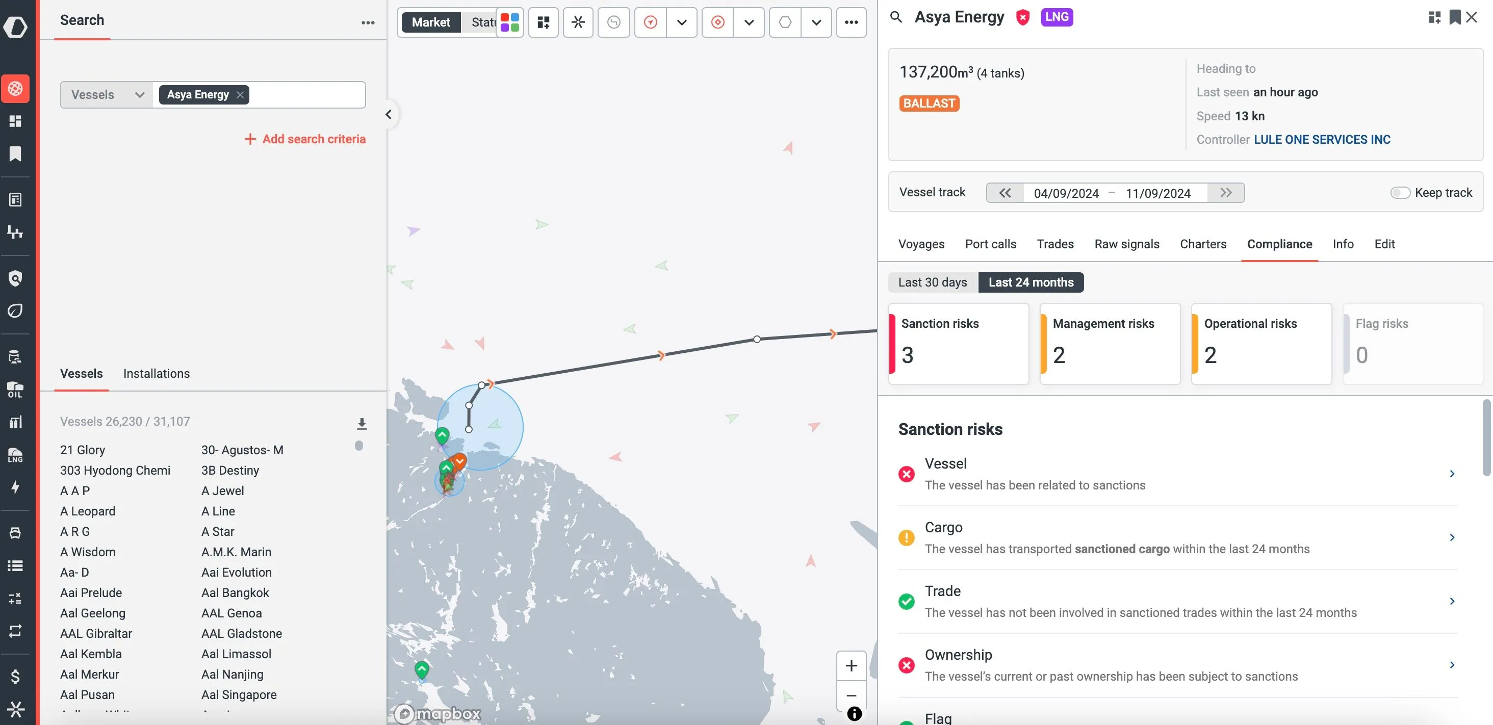Expand the Cargo sanction risk row
This screenshot has width=1493, height=725.
1451,537
